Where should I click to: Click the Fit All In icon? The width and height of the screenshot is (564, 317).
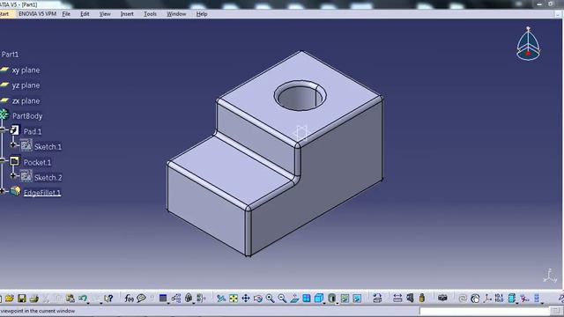pos(234,298)
